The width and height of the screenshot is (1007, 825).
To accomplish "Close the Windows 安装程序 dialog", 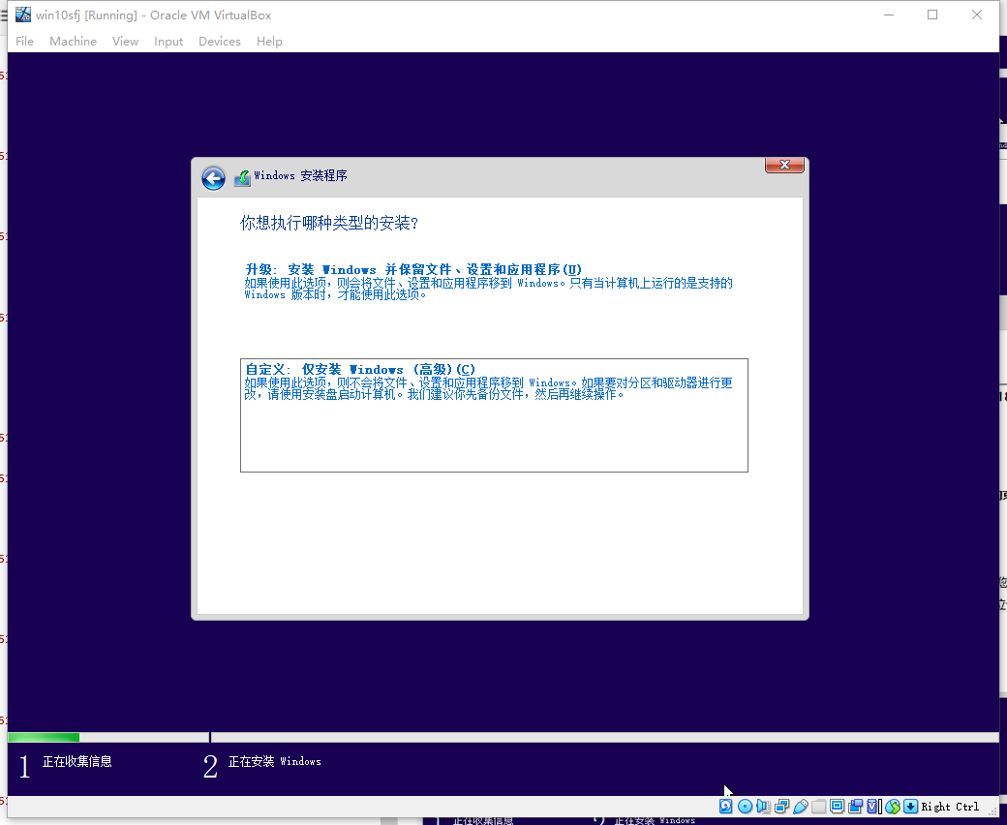I will 784,165.
